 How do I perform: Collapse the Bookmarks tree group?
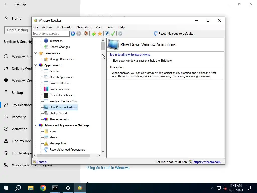(x=35, y=53)
